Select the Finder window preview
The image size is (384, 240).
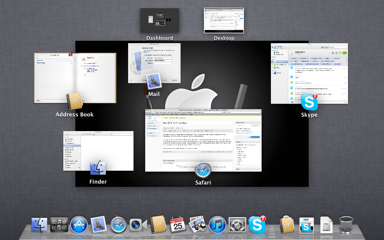(x=98, y=151)
